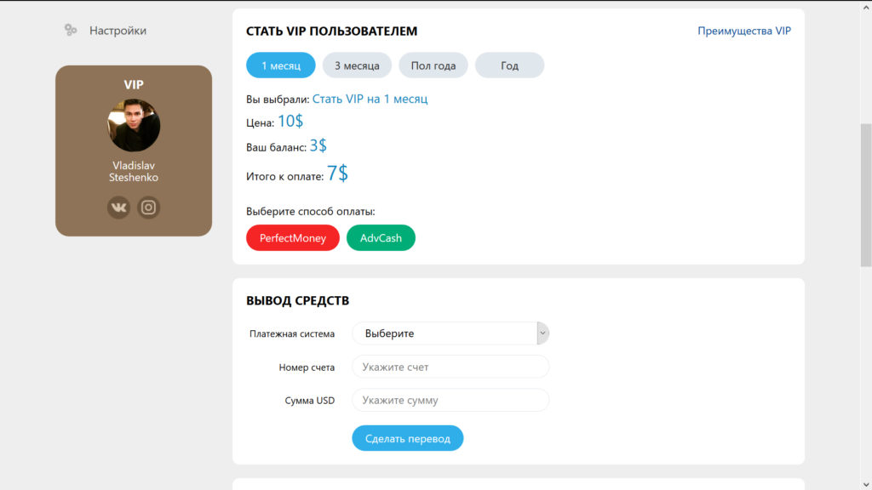The height and width of the screenshot is (490, 872).
Task: Open the VK social profile icon
Action: pyautogui.click(x=118, y=208)
